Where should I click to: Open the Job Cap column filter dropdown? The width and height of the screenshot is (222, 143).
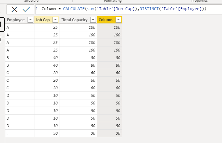coord(55,20)
